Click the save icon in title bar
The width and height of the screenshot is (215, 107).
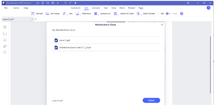pos(43,3)
